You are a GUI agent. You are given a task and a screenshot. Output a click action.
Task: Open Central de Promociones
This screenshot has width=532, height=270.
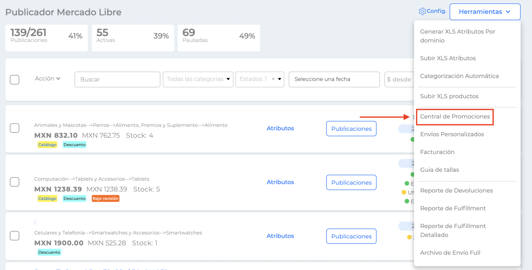click(455, 117)
